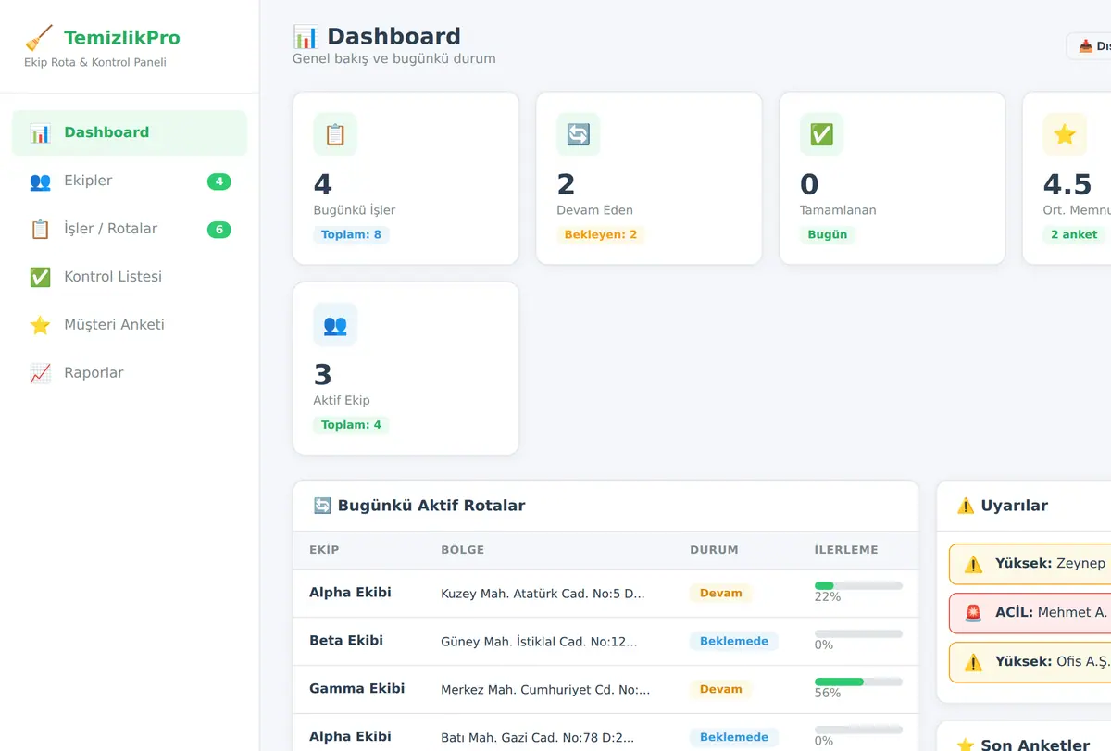Image resolution: width=1111 pixels, height=751 pixels.
Task: Click the warning icon on Zeynep alert
Action: click(x=973, y=564)
